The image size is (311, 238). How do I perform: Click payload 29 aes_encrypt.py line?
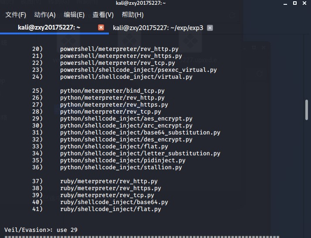click(x=112, y=118)
